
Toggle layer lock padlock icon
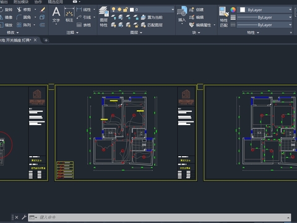pyautogui.click(x=125, y=9)
